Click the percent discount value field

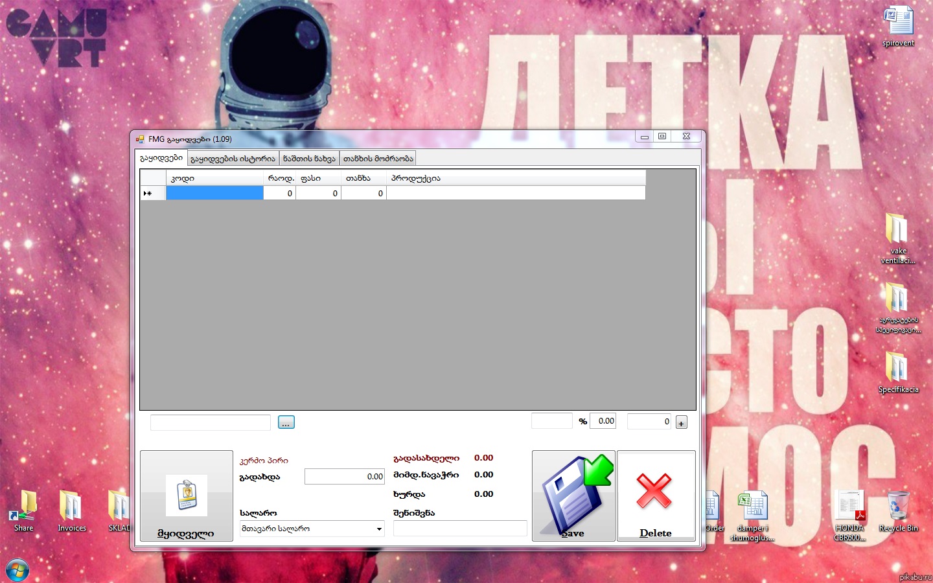[603, 421]
